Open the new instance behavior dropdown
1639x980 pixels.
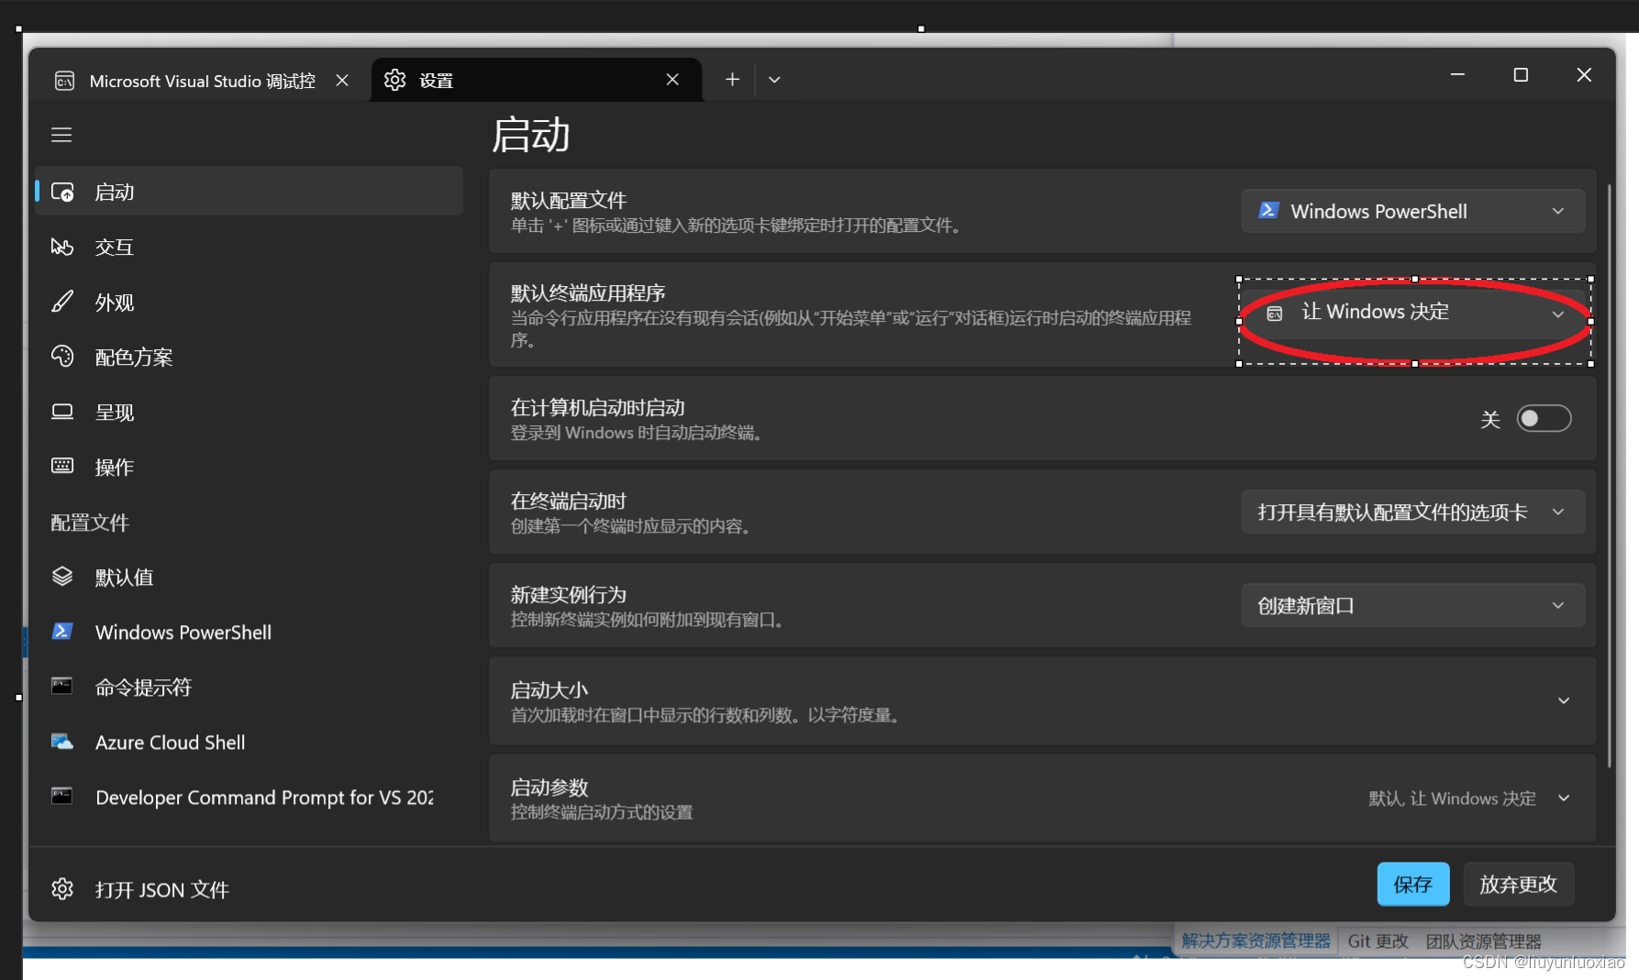(1412, 605)
